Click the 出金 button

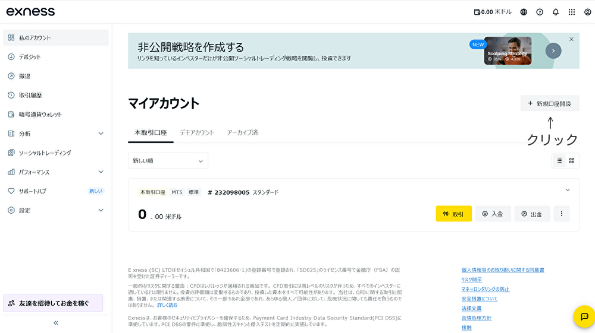pyautogui.click(x=532, y=214)
